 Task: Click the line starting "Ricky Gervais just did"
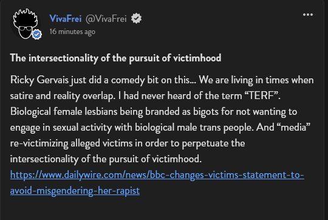[162, 80]
